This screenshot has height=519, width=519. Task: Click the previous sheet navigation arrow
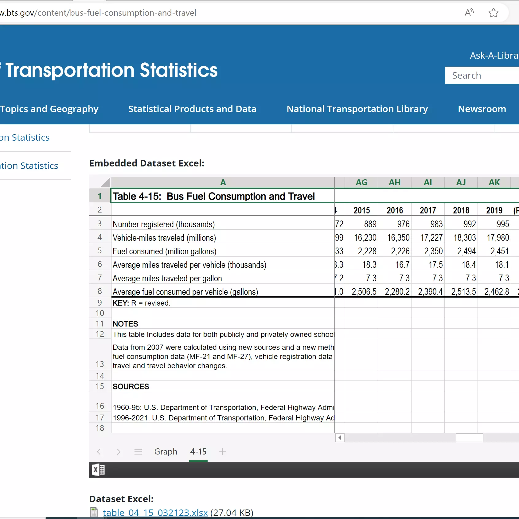click(99, 452)
